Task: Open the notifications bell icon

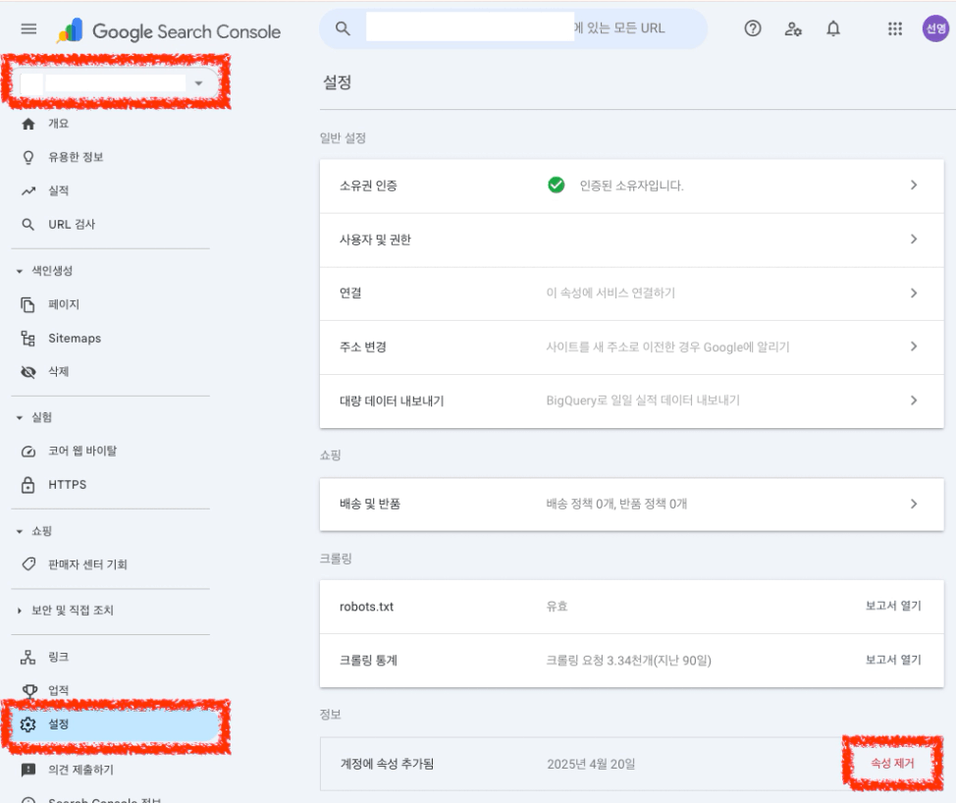Action: click(833, 28)
